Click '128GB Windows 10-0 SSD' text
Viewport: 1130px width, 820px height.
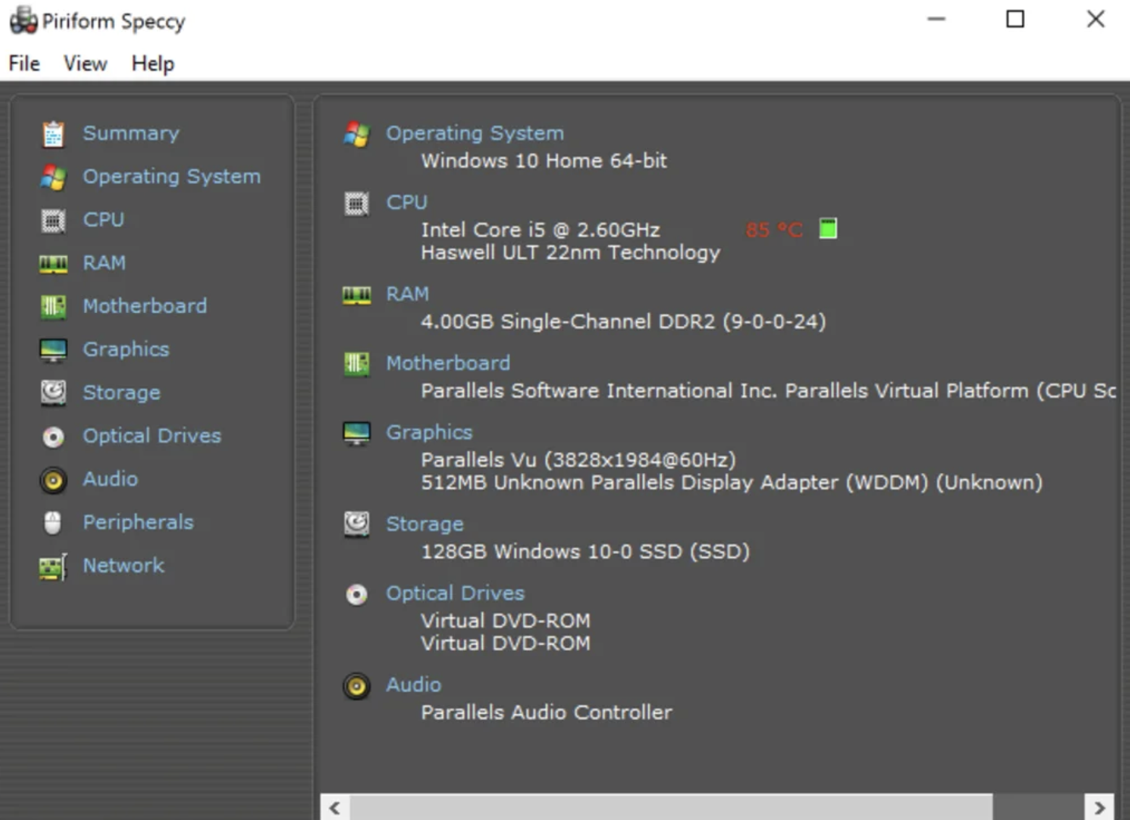551,551
